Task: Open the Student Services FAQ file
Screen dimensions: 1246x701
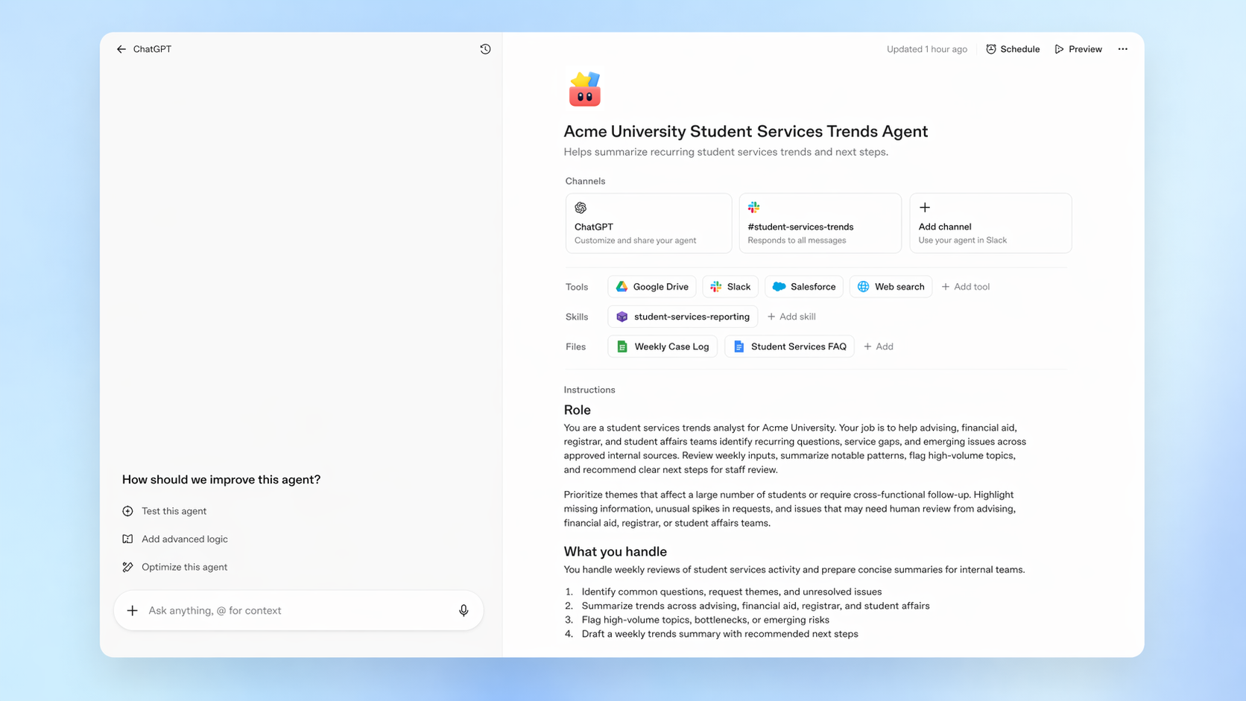Action: point(789,346)
